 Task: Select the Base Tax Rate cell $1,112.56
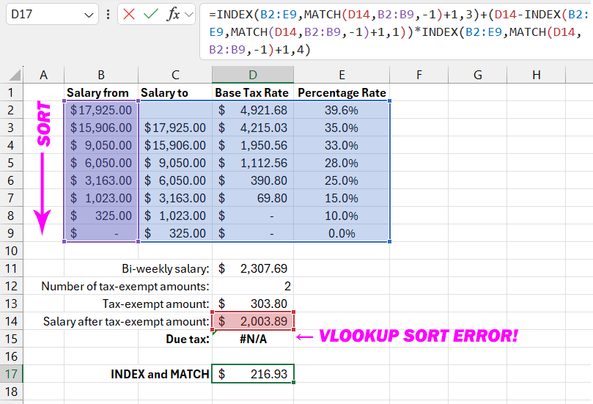coord(253,163)
